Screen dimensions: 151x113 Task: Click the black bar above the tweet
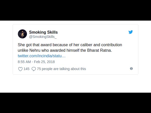tap(75, 10)
